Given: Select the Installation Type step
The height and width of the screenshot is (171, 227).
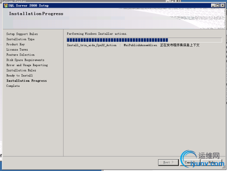Looking at the screenshot, I should (20, 39).
